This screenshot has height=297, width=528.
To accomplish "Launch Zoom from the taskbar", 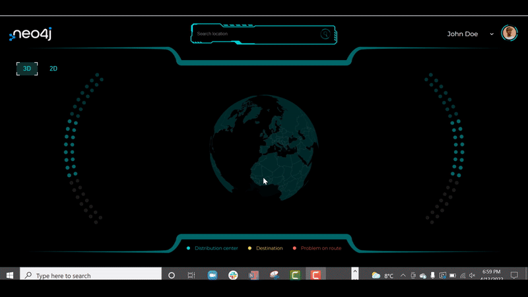I will (x=212, y=275).
